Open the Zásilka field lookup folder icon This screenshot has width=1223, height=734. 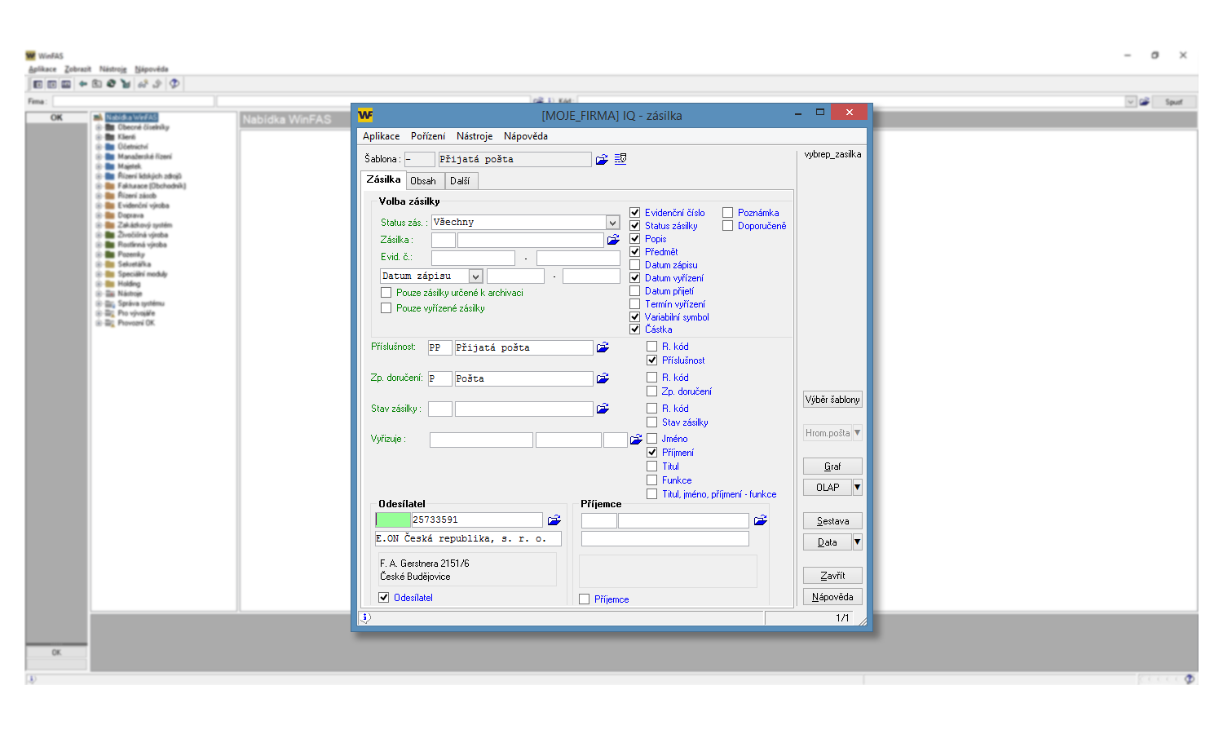coord(613,240)
